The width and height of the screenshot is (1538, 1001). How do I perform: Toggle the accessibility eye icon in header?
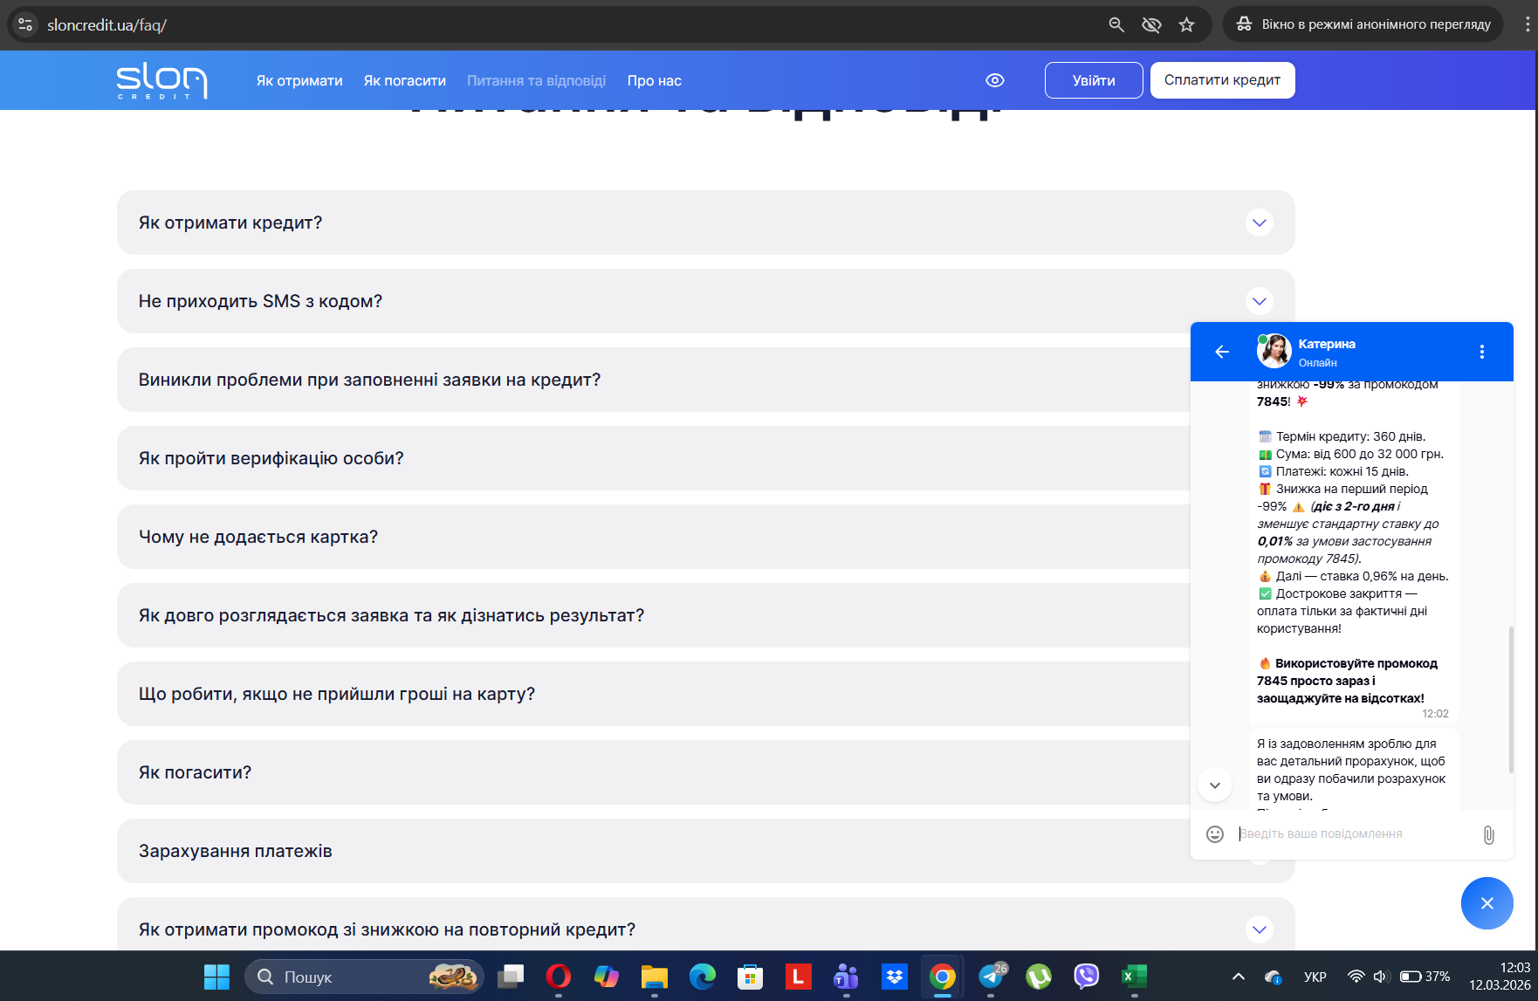(x=995, y=80)
